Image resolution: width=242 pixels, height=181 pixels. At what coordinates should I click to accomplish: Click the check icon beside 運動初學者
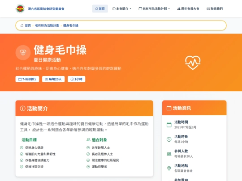[x=88, y=167]
